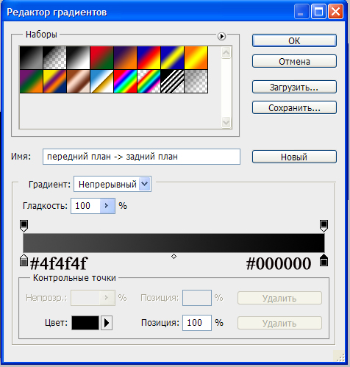
Task: Maximize the Редактор градиентов window
Action: 318,12
